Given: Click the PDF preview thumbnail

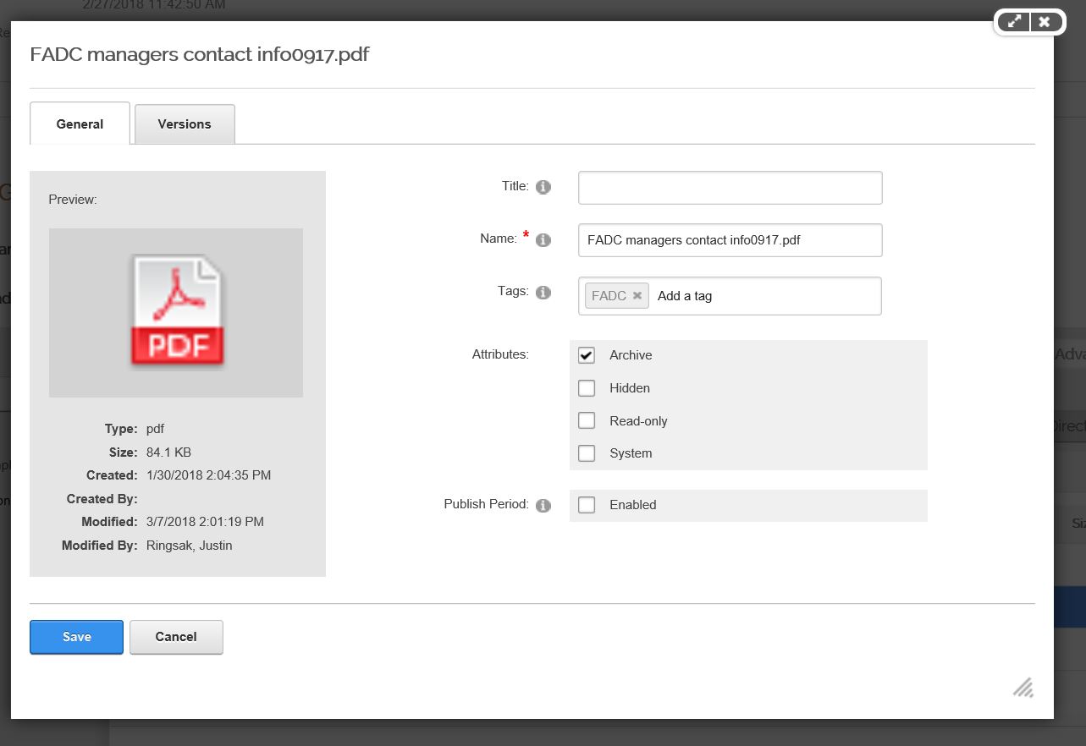Looking at the screenshot, I should 176,312.
